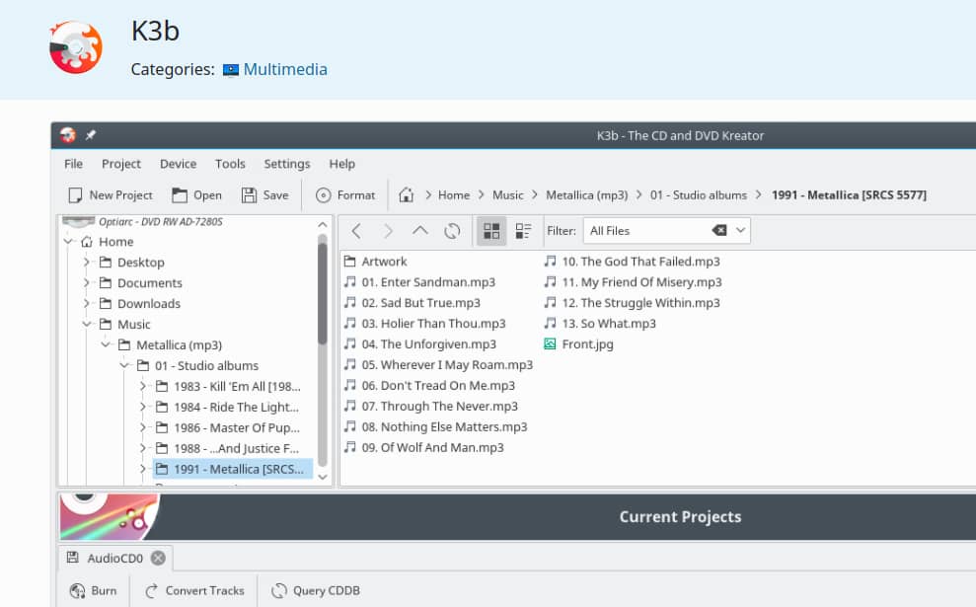Viewport: 976px width, 607px height.
Task: Open the Settings menu
Action: [287, 164]
